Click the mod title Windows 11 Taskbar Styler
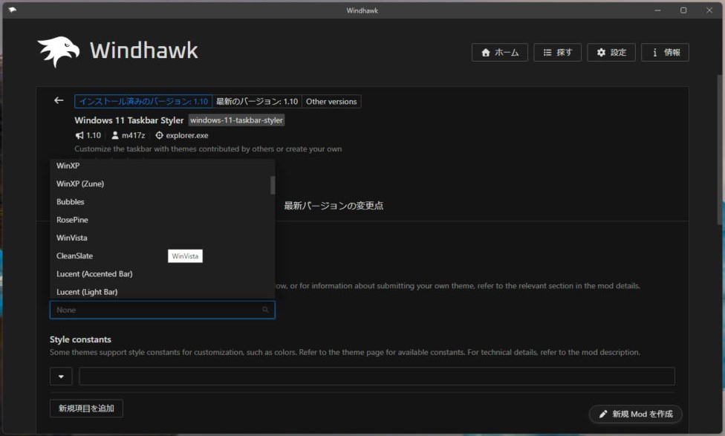The image size is (725, 436). click(129, 120)
